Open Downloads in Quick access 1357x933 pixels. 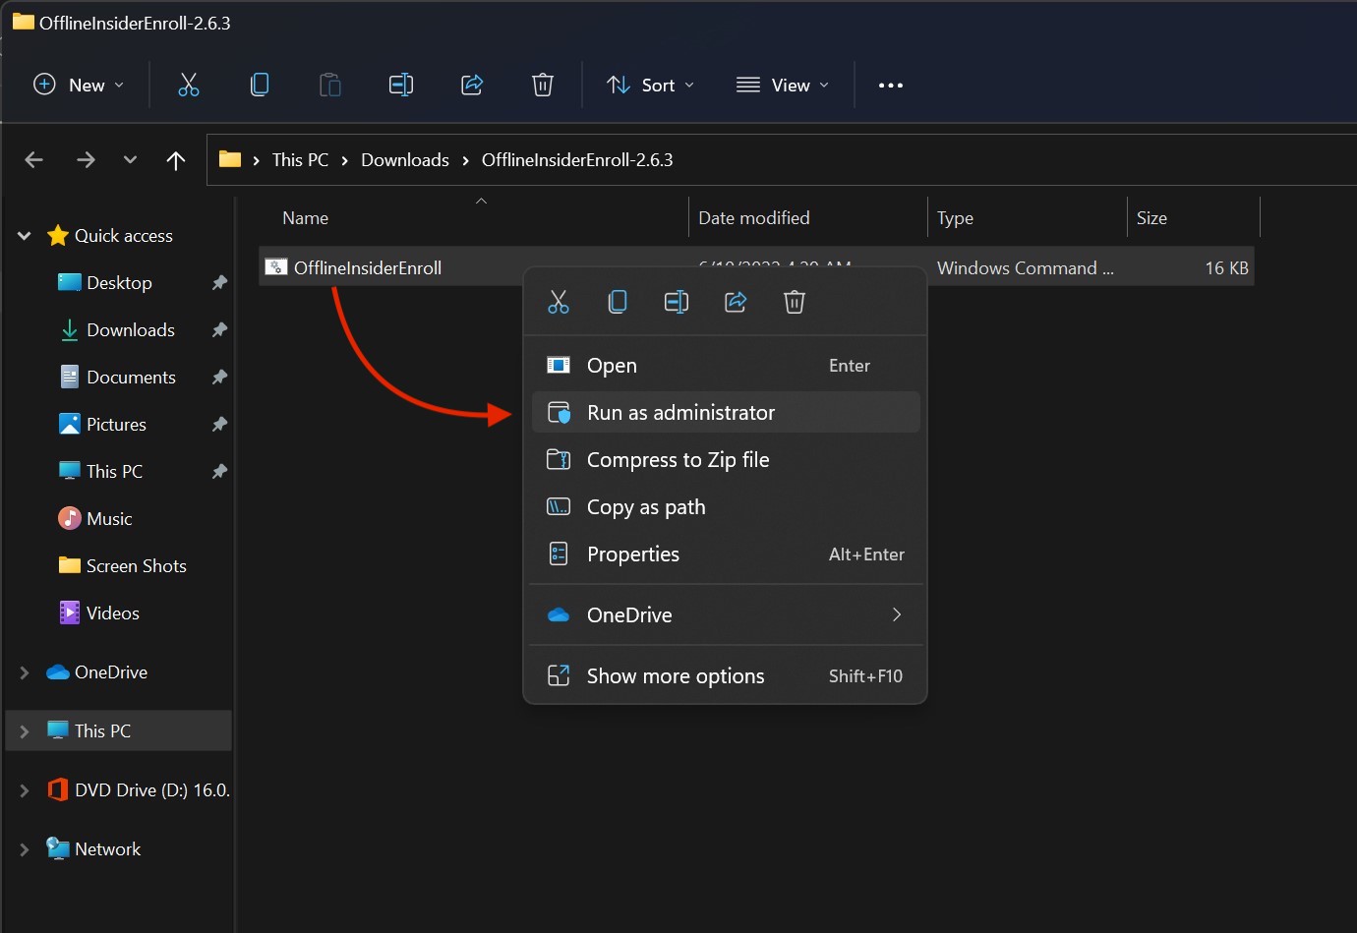coord(131,330)
